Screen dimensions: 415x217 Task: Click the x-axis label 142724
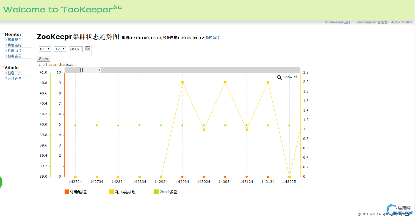coord(75,181)
